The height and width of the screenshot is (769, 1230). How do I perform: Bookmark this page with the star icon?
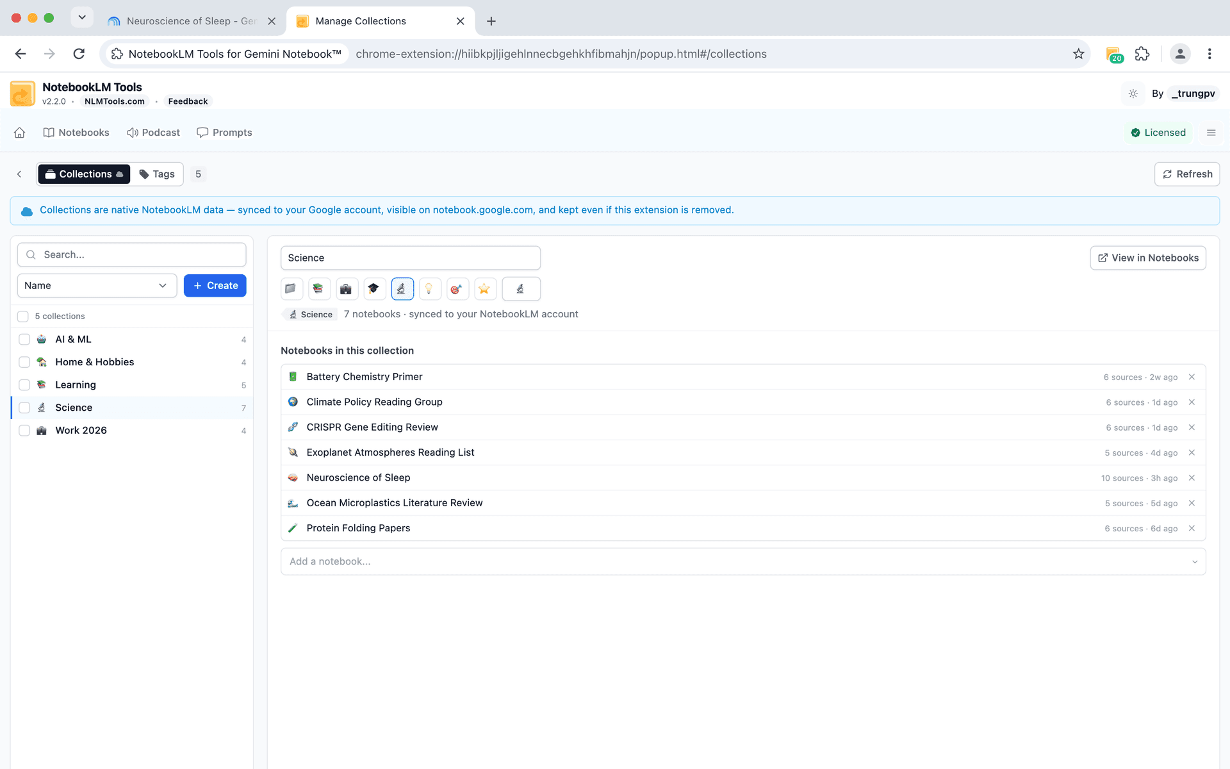coord(1079,54)
